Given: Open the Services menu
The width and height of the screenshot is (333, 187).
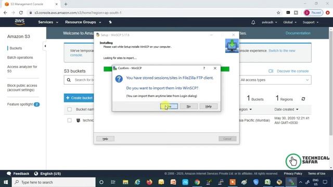Looking at the screenshot, I should point(48,22).
